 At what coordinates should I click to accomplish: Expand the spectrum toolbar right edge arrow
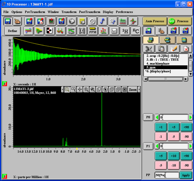[139, 90]
